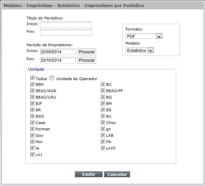Toggle the Forman checkbox

(x=32, y=129)
